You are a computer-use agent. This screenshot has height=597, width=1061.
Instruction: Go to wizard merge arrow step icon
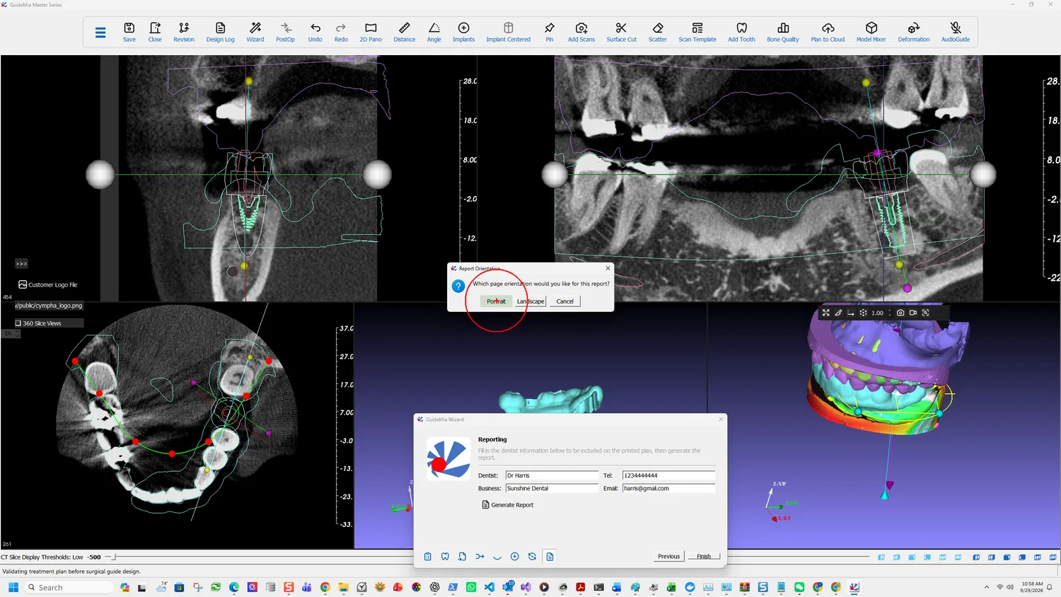click(x=480, y=557)
